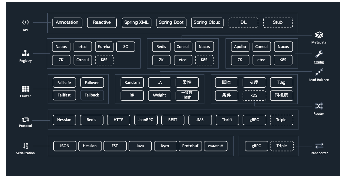The height and width of the screenshot is (178, 344).
Task: Select the 脚本 router box
Action: point(227,83)
